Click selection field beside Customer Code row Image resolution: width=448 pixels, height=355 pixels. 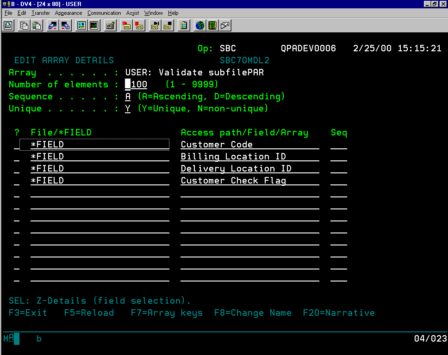pyautogui.click(x=17, y=145)
